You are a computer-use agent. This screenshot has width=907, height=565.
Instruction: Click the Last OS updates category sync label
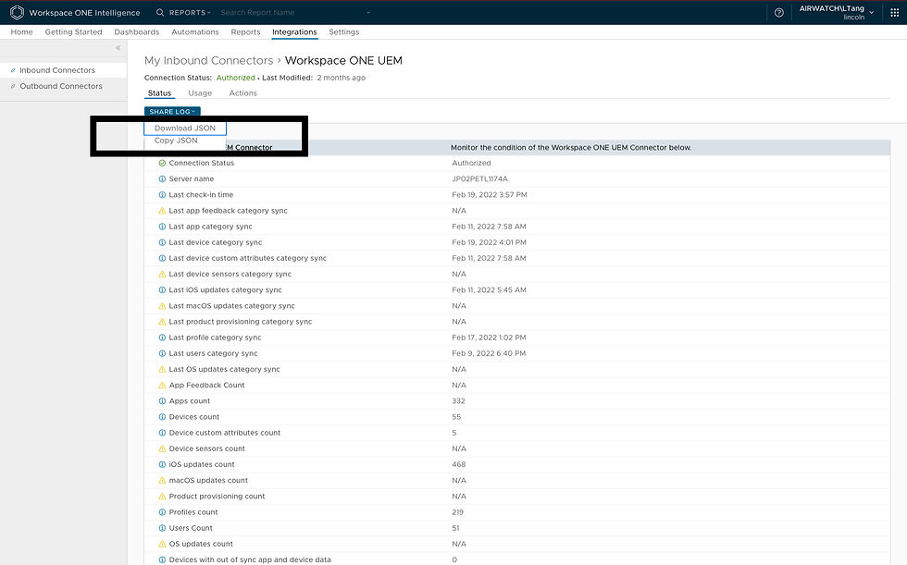tap(224, 369)
